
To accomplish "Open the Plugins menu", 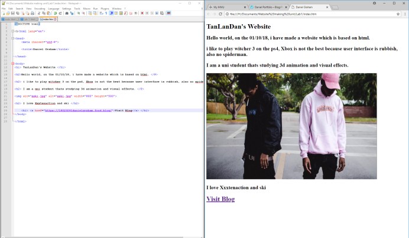I will 105,9.
